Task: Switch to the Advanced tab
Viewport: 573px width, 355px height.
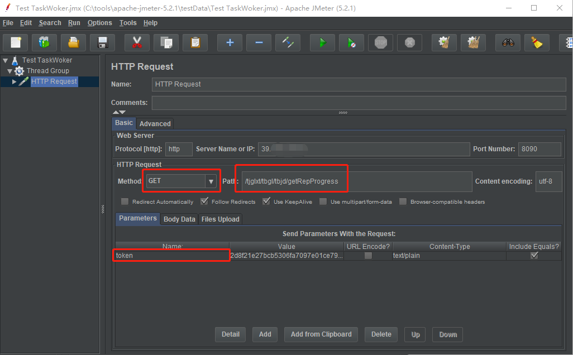Action: (x=155, y=124)
